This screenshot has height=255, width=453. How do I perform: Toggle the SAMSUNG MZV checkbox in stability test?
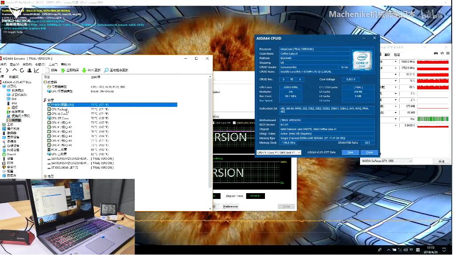234,123
